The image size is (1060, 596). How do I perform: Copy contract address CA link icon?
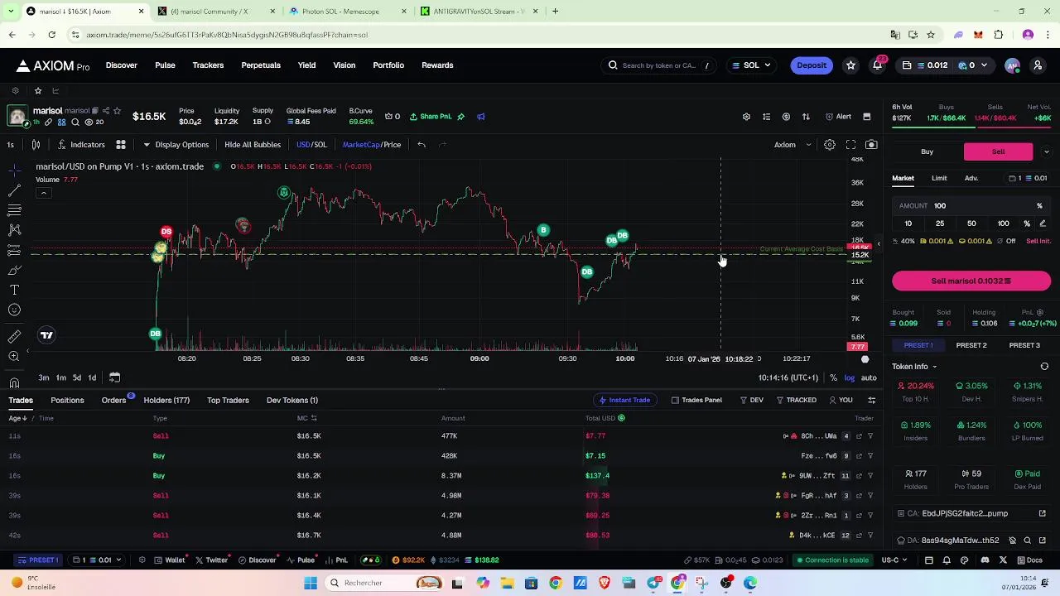1043,513
